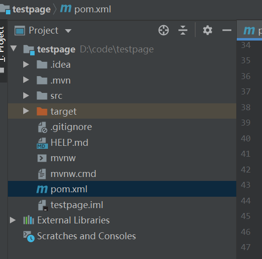Click pom.xml in the breadcrumb bar
Viewport: 262px width, 259px height.
[92, 9]
